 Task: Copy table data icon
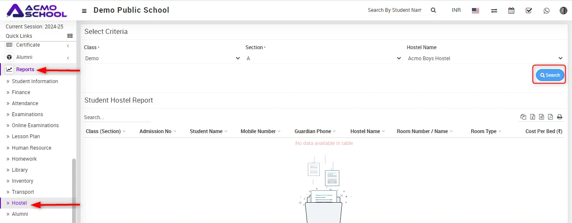click(x=523, y=117)
